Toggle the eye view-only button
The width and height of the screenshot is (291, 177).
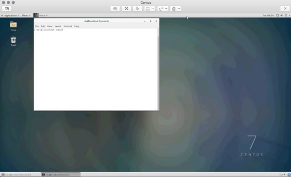115,9
